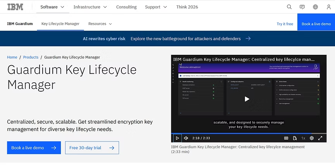Expand the Infrastructure menu

[x=90, y=7]
